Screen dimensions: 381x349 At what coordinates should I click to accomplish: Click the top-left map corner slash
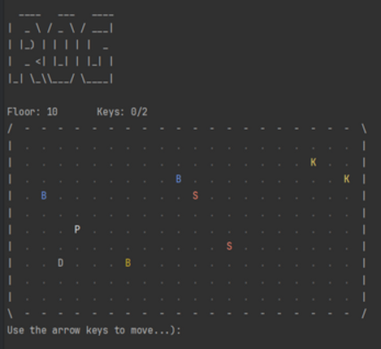(10, 128)
